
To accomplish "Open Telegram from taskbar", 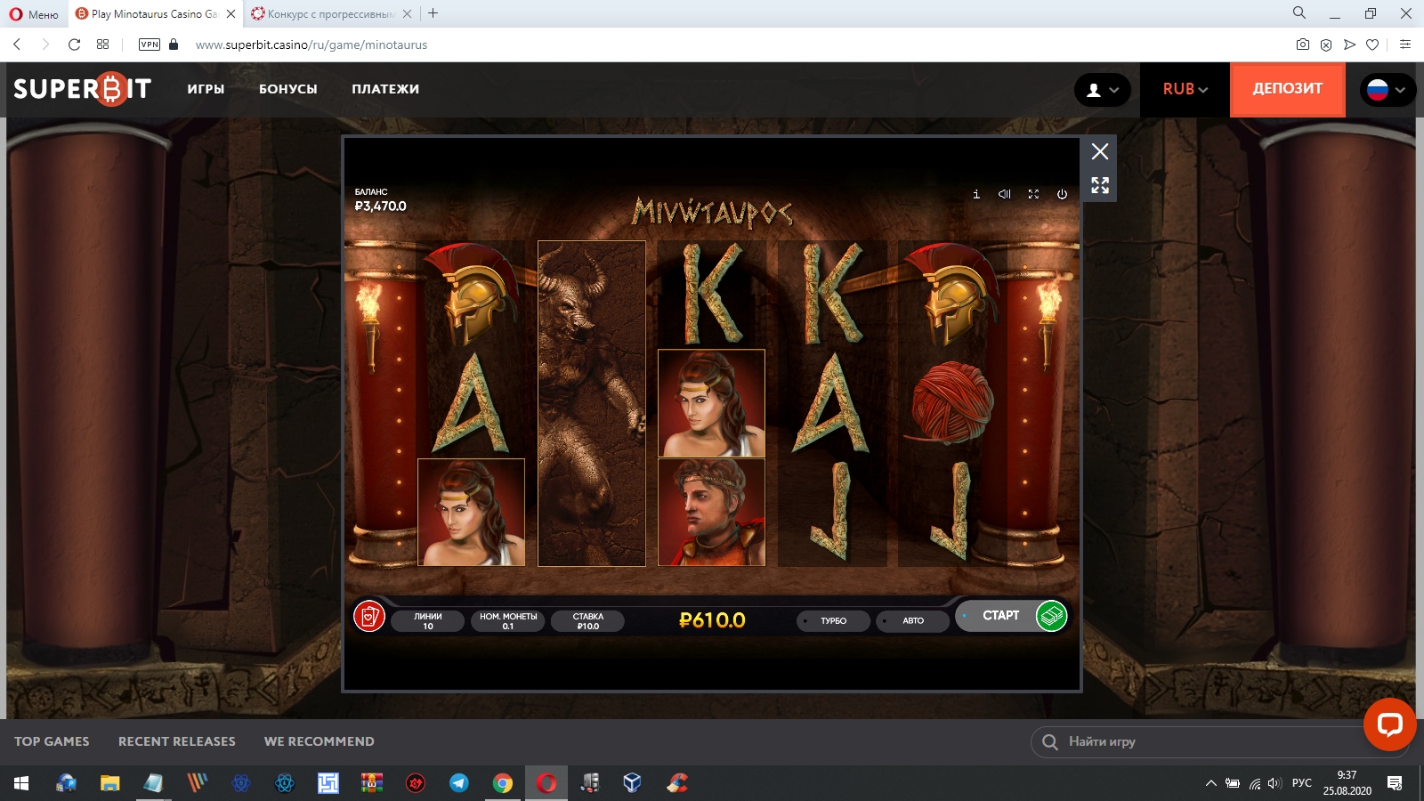I will coord(459,783).
